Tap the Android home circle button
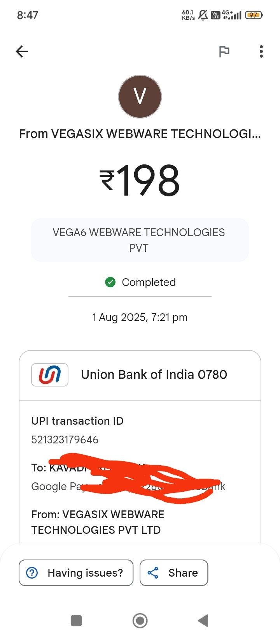Image resolution: width=280 pixels, height=639 pixels. coord(140,621)
